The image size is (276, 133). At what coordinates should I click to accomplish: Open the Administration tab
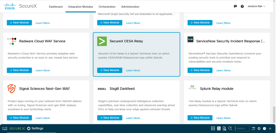coord(130,6)
